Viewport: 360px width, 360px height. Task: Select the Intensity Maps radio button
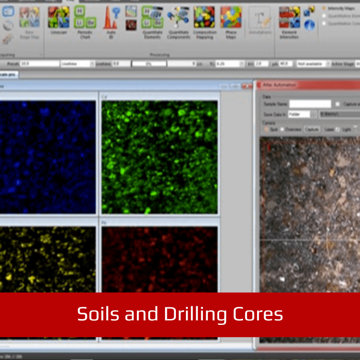tap(324, 8)
